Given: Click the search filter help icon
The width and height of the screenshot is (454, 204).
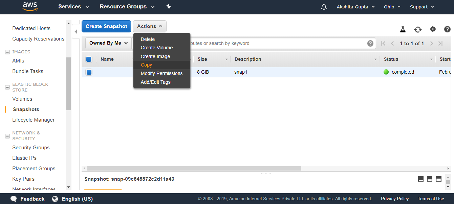Looking at the screenshot, I should [370, 43].
